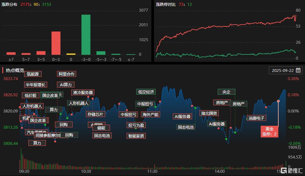The height and width of the screenshot is (176, 305).
Task: Select the 低空经济 green tag
Action: coord(146,92)
